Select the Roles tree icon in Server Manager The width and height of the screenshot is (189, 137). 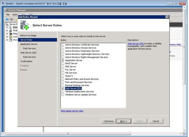pyautogui.click(x=11, y=27)
